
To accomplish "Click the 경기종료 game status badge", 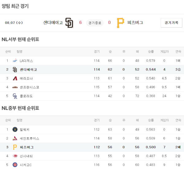I will click(95, 23).
